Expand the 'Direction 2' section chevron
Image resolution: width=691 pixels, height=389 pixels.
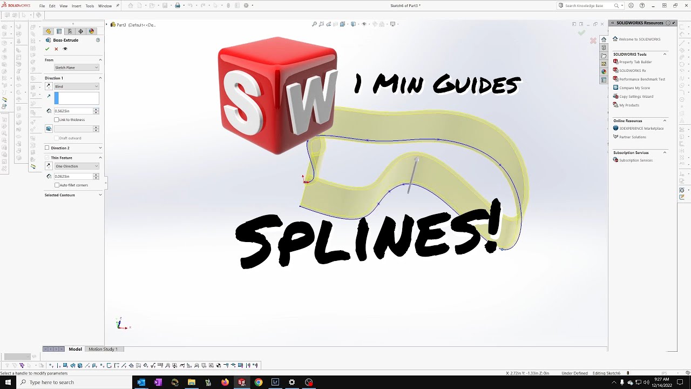[x=100, y=148]
